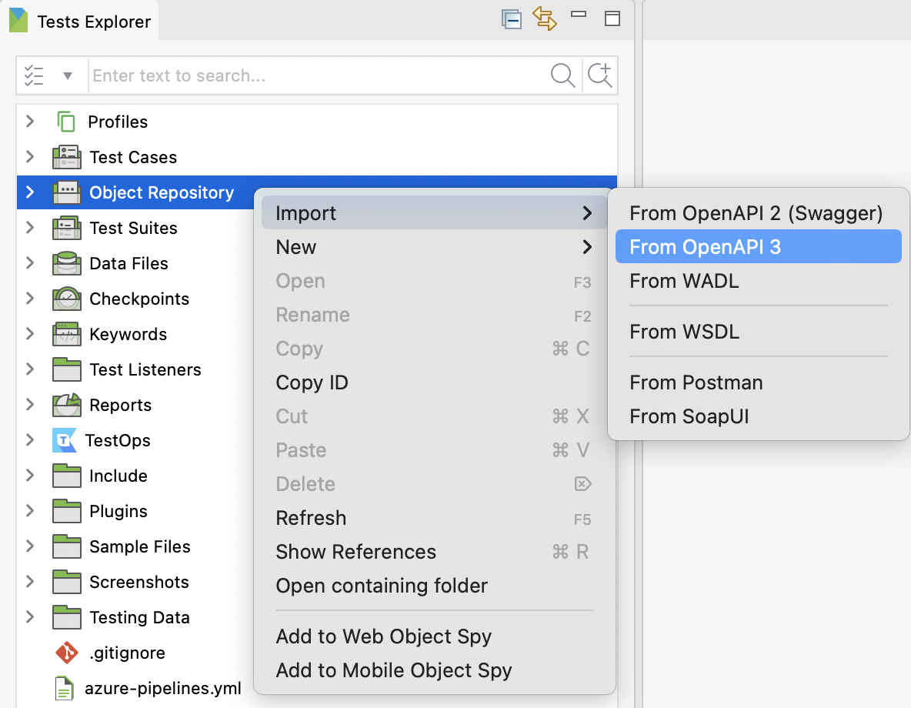The image size is (911, 708).
Task: Select the azure-pipelines.yml file label
Action: point(162,688)
